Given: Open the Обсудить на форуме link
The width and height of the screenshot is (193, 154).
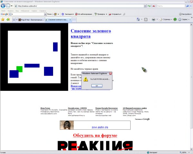Looking at the screenshot, I should tap(95, 135).
